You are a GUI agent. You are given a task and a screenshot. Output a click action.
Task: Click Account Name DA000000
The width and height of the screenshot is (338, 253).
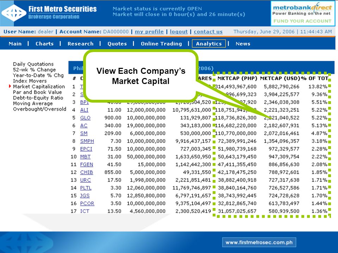94,32
